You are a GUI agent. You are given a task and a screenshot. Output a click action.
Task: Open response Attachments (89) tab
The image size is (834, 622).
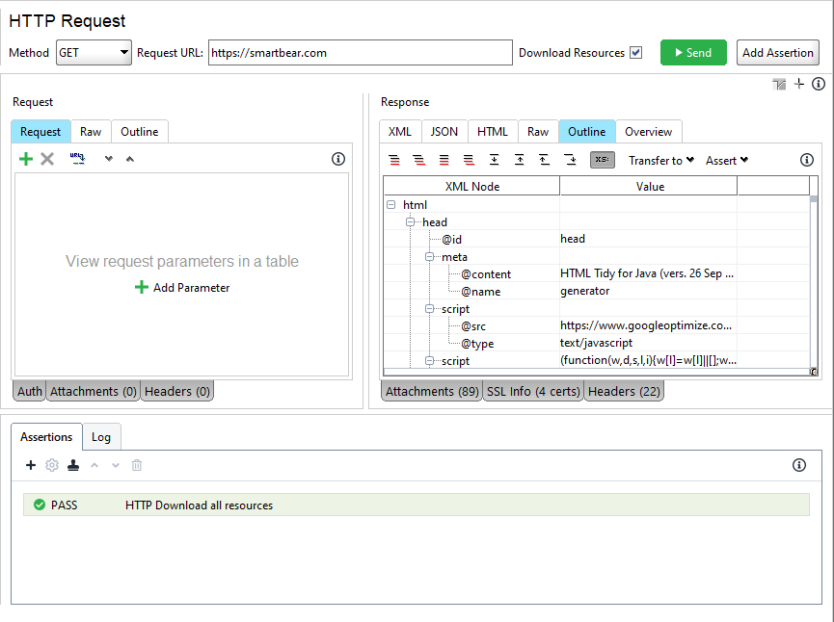point(432,392)
